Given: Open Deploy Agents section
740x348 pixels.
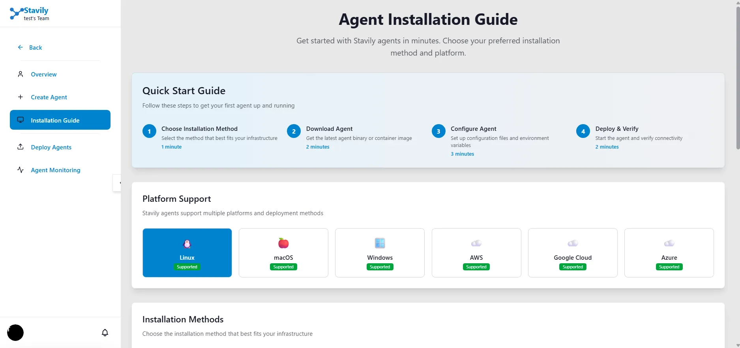Looking at the screenshot, I should click(60, 147).
